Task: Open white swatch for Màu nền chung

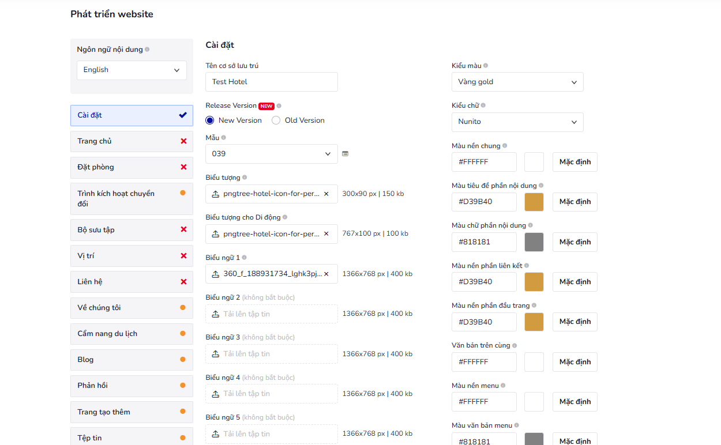Action: [x=534, y=162]
